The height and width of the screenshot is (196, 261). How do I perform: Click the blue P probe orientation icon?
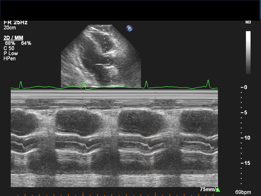[129, 28]
